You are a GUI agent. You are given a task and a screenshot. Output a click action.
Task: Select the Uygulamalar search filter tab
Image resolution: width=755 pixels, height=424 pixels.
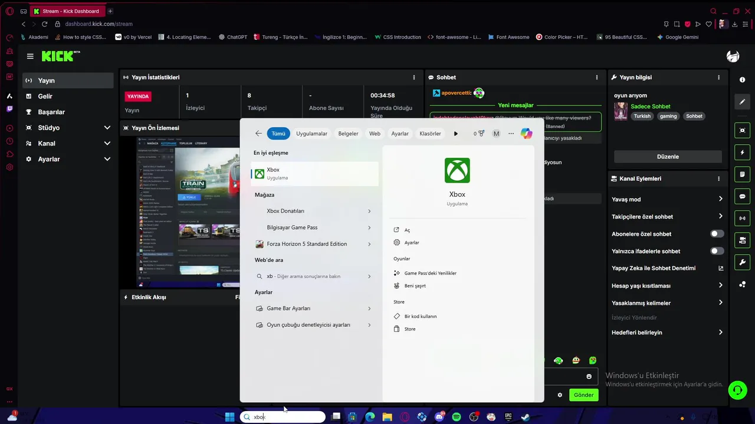pos(311,134)
